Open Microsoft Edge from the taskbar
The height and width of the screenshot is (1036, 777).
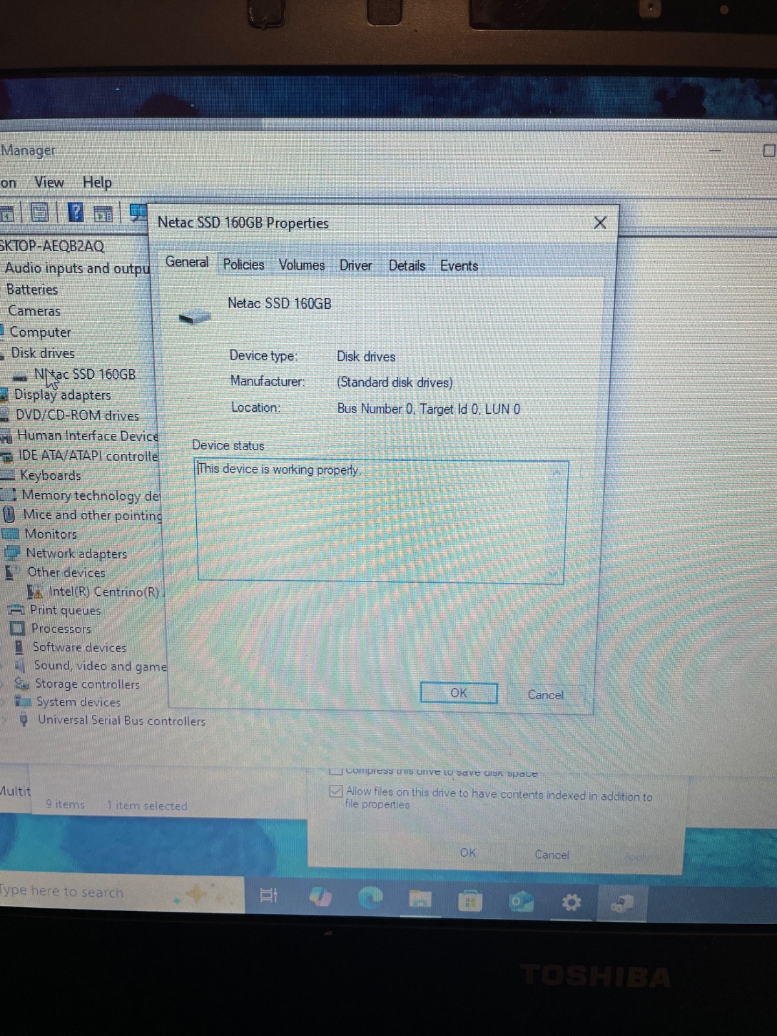pyautogui.click(x=370, y=897)
